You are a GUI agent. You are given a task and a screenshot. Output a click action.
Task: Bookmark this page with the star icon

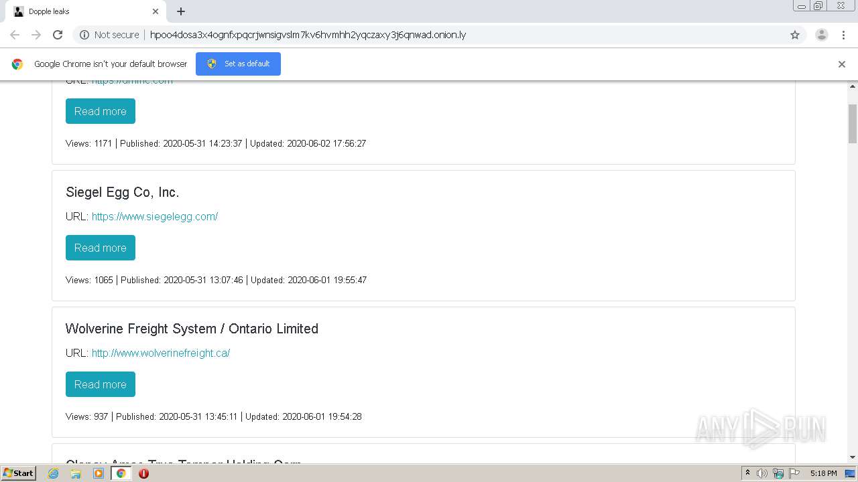coord(795,35)
